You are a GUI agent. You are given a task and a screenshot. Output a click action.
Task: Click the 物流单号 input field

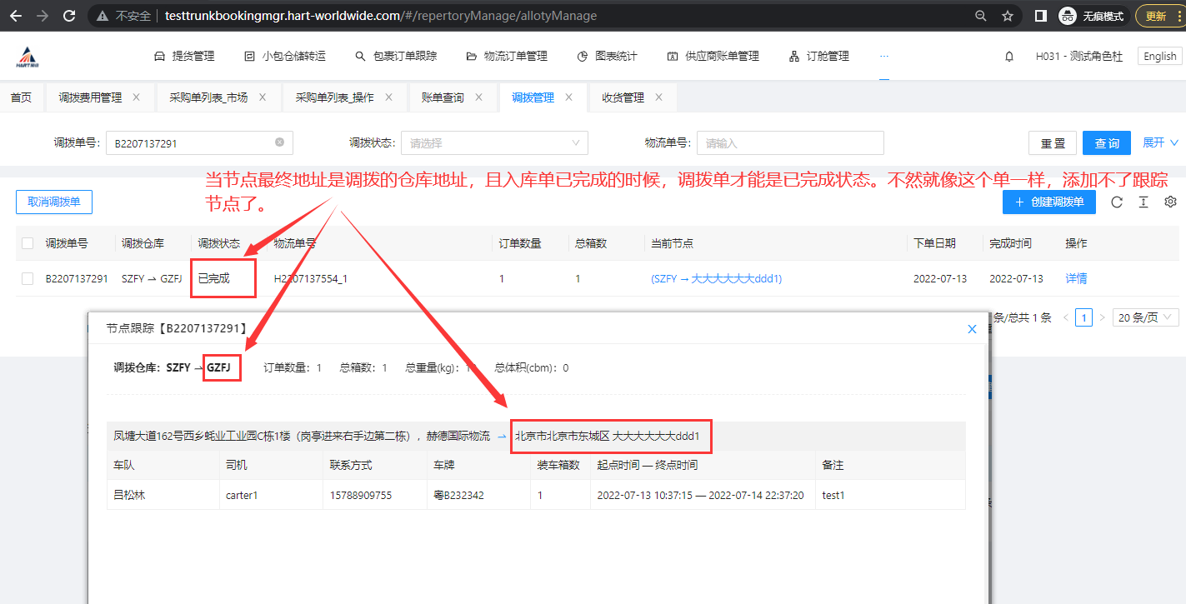pos(789,143)
